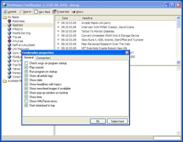Click the headline list scroll down arrow
This screenshot has width=183, height=142.
(178, 62)
